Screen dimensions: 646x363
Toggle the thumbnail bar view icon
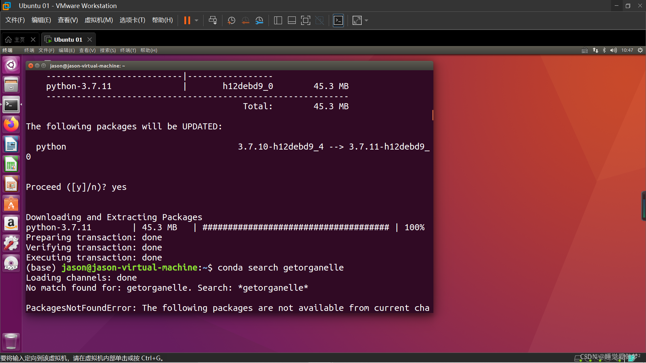coord(292,21)
